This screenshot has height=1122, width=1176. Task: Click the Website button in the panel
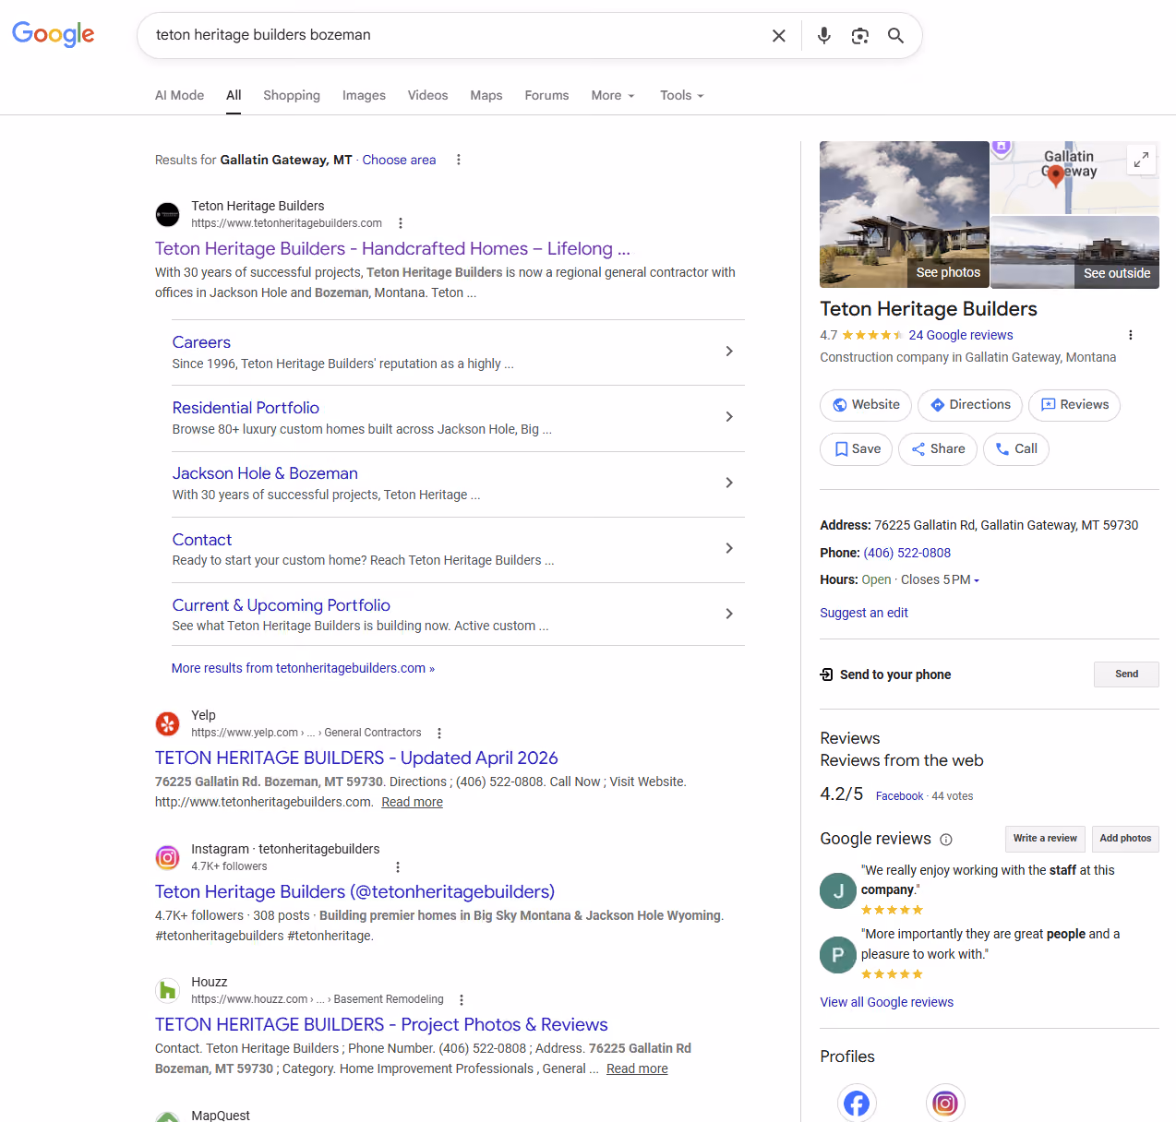866,405
